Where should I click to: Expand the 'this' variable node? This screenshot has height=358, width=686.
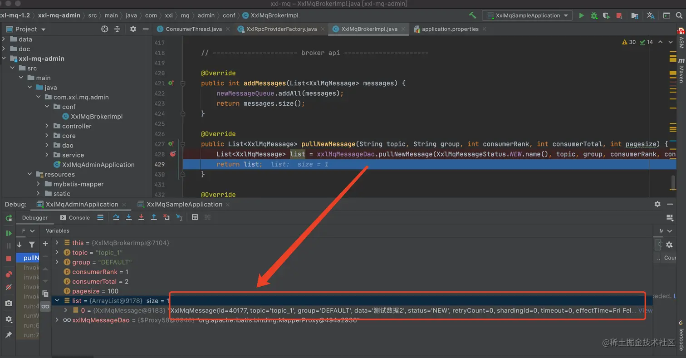click(x=57, y=243)
